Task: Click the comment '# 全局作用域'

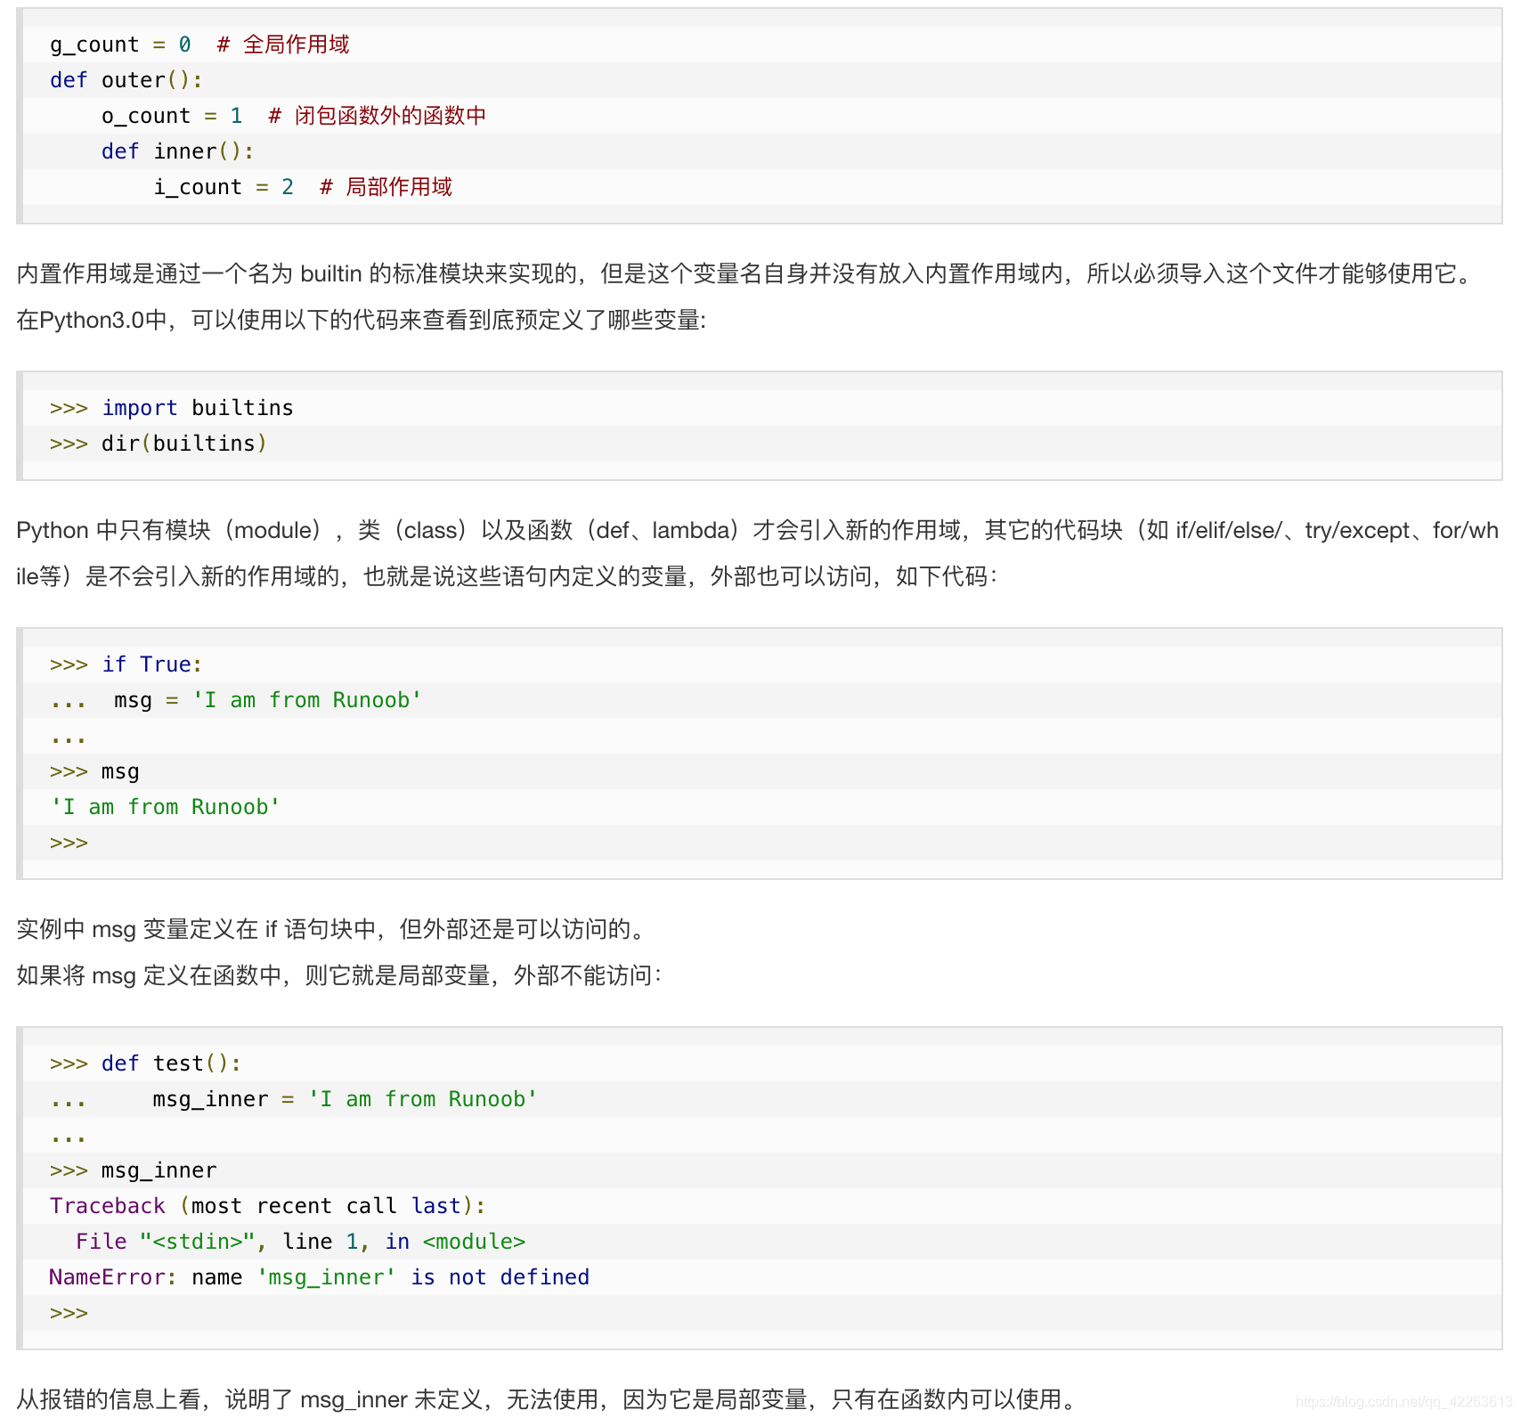Action: pos(283,45)
